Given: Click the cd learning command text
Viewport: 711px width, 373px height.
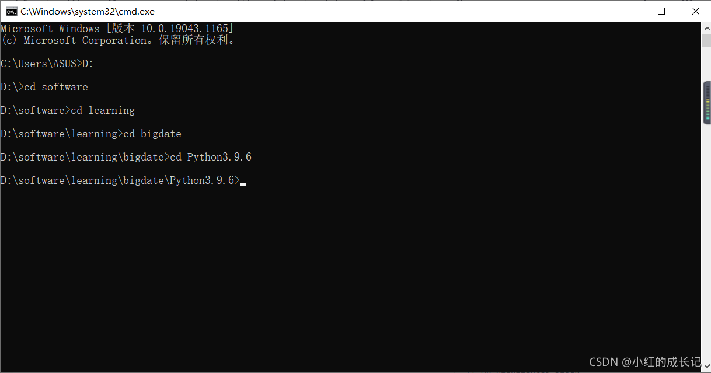Looking at the screenshot, I should (x=103, y=110).
